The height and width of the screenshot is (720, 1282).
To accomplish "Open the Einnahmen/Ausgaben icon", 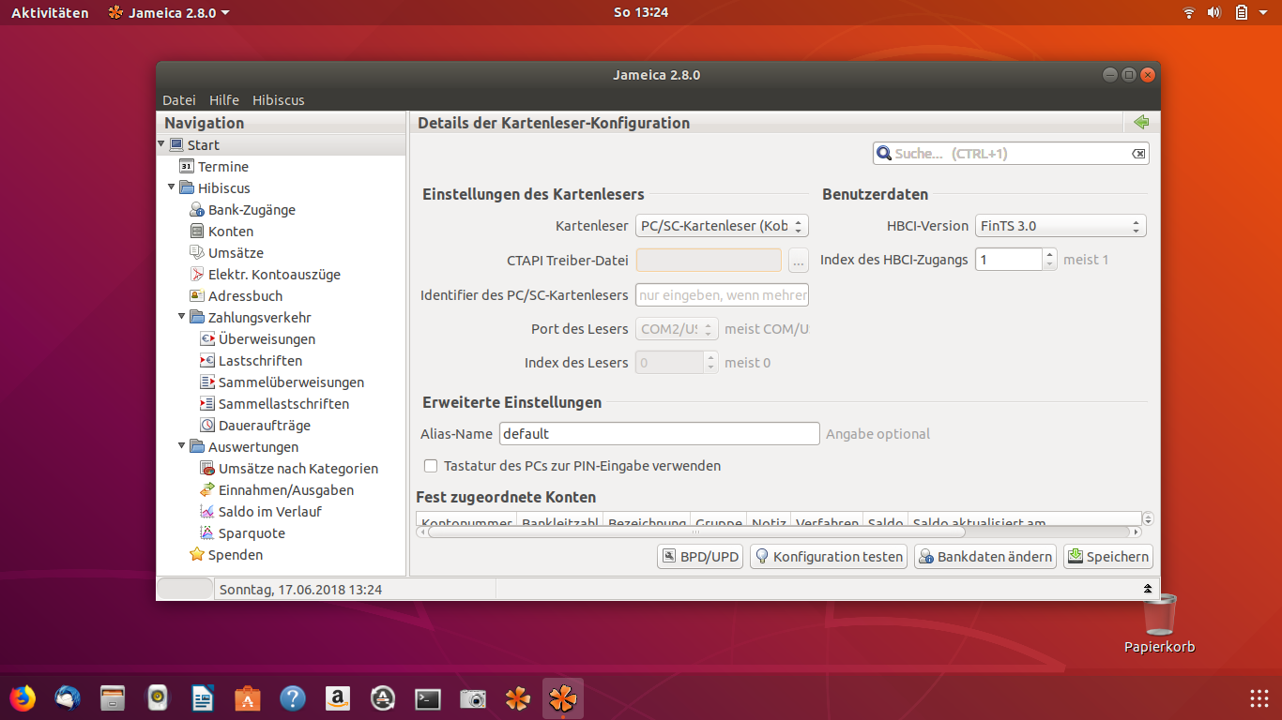I will point(207,490).
